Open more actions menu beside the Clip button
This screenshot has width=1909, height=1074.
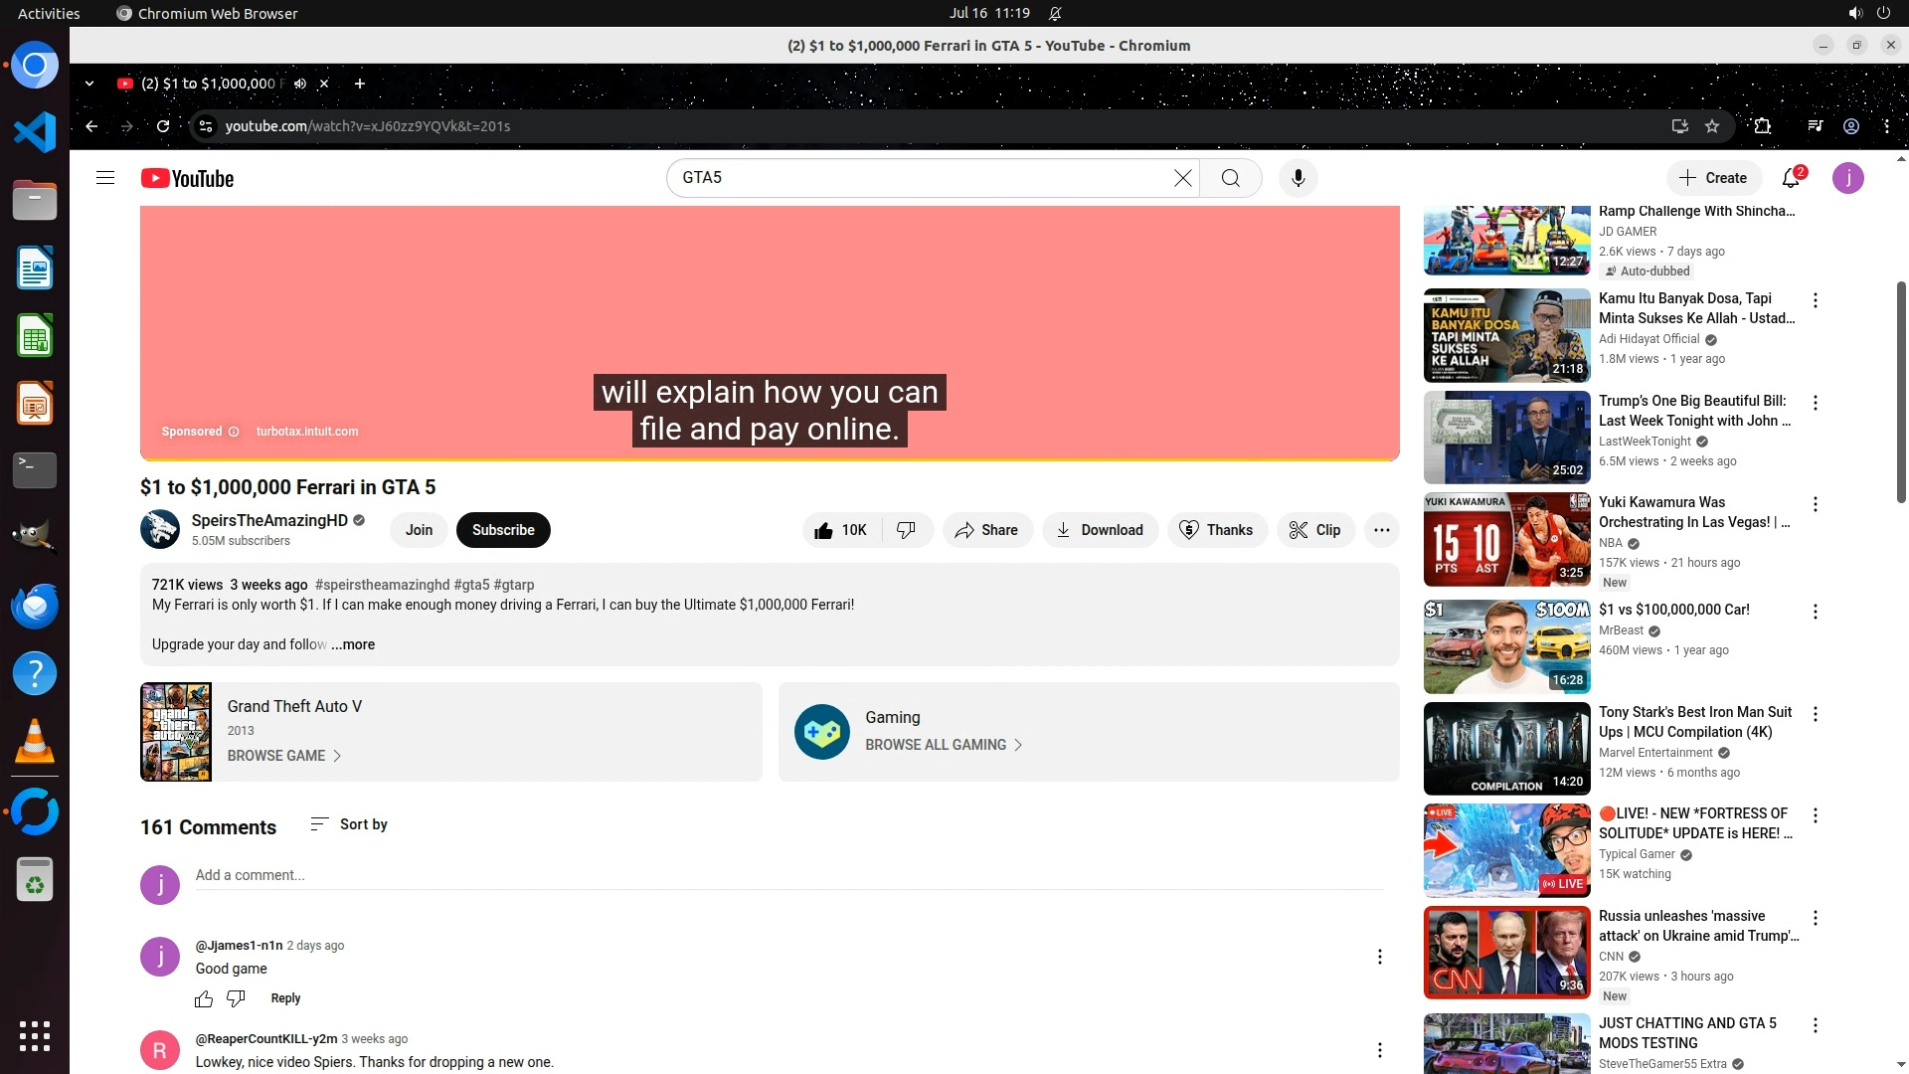click(1381, 530)
